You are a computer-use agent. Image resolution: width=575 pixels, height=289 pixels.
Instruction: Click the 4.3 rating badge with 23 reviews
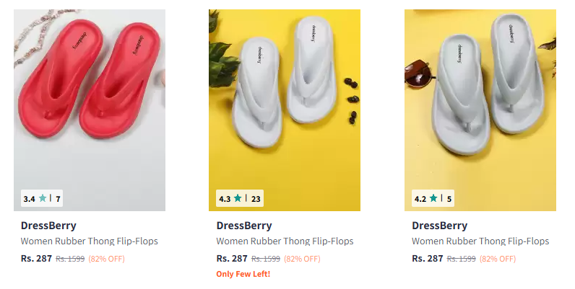240,199
